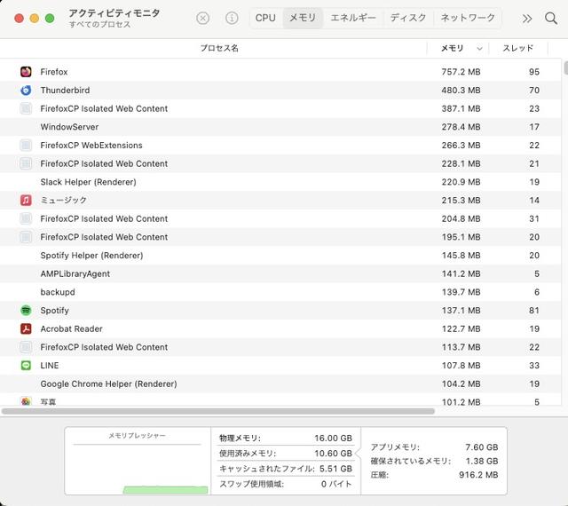The height and width of the screenshot is (506, 568).
Task: Switch to the ネットワーク tab
Action: [x=468, y=18]
